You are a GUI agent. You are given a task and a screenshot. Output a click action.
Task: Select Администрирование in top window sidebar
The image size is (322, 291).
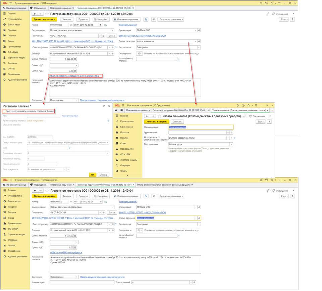[17, 80]
